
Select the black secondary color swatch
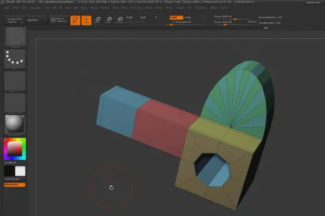point(9,171)
